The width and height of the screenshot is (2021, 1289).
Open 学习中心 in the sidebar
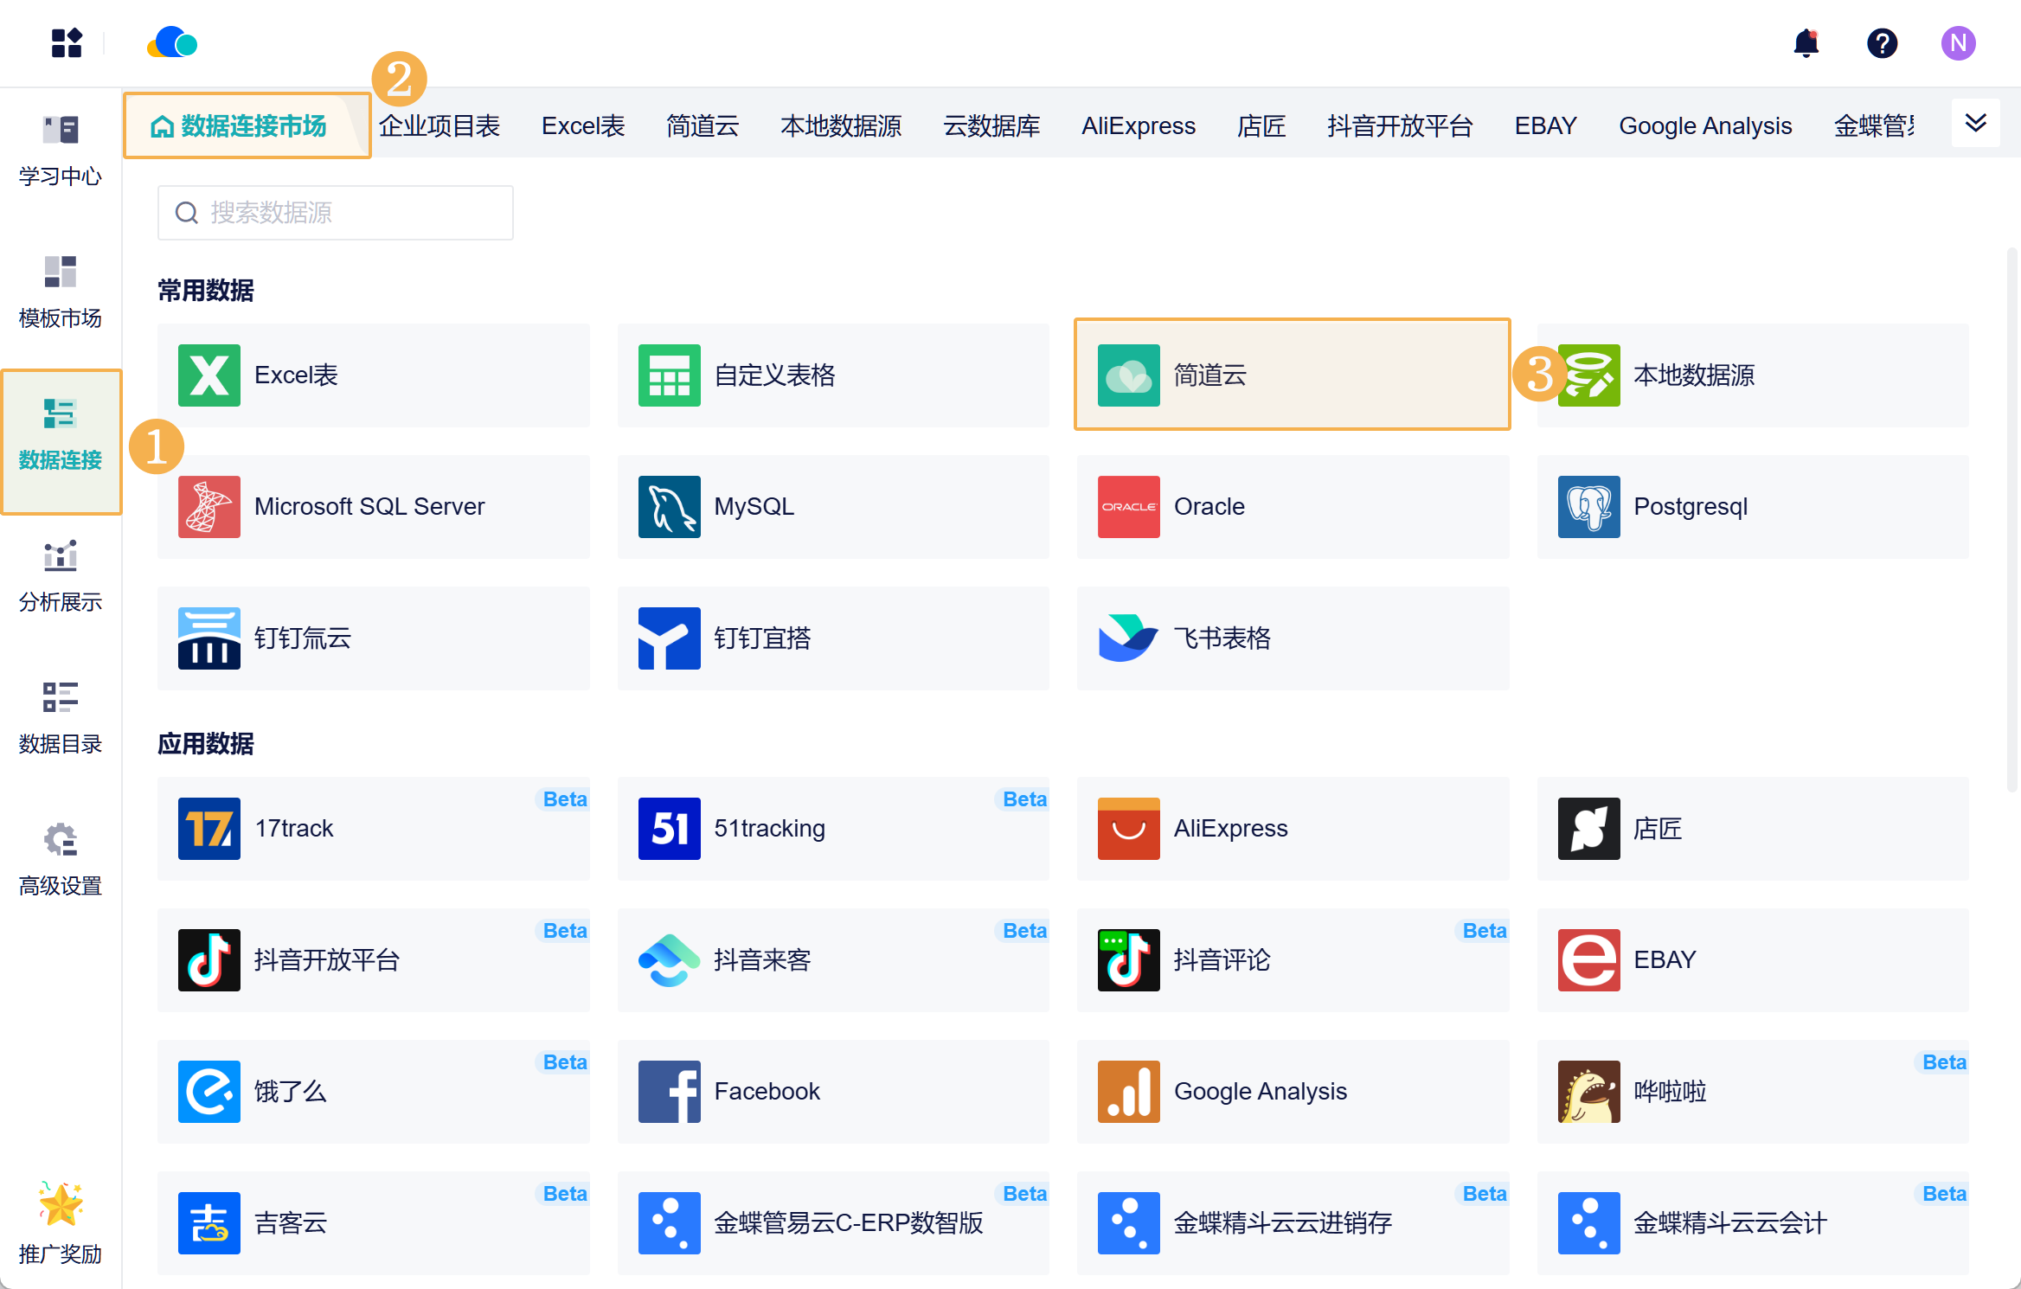pos(61,151)
